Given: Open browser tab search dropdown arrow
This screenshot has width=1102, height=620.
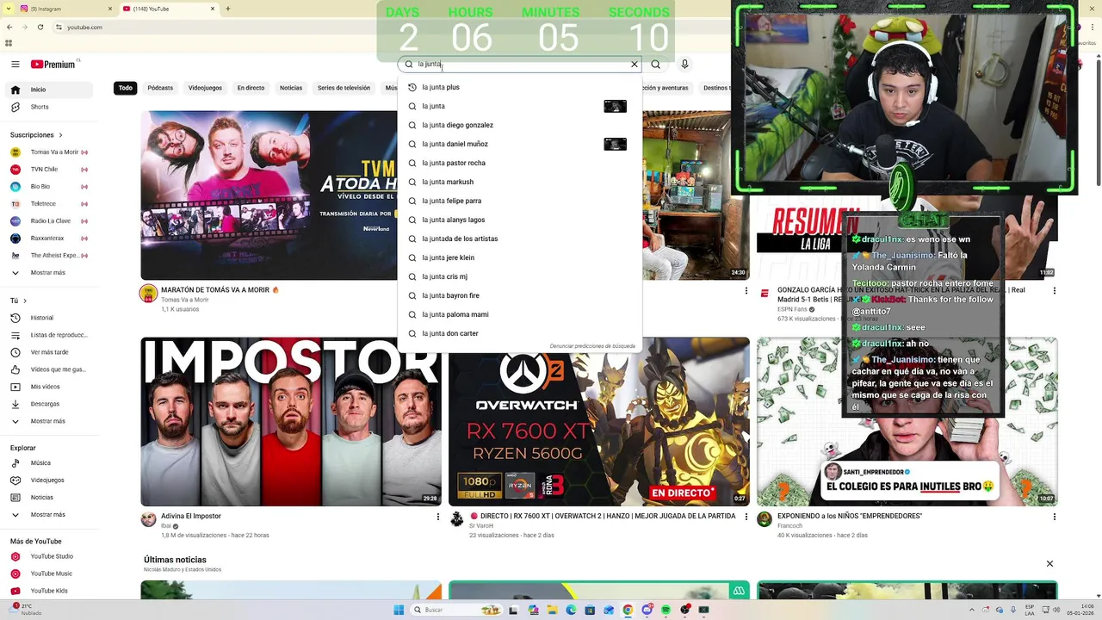Looking at the screenshot, I should 9,9.
